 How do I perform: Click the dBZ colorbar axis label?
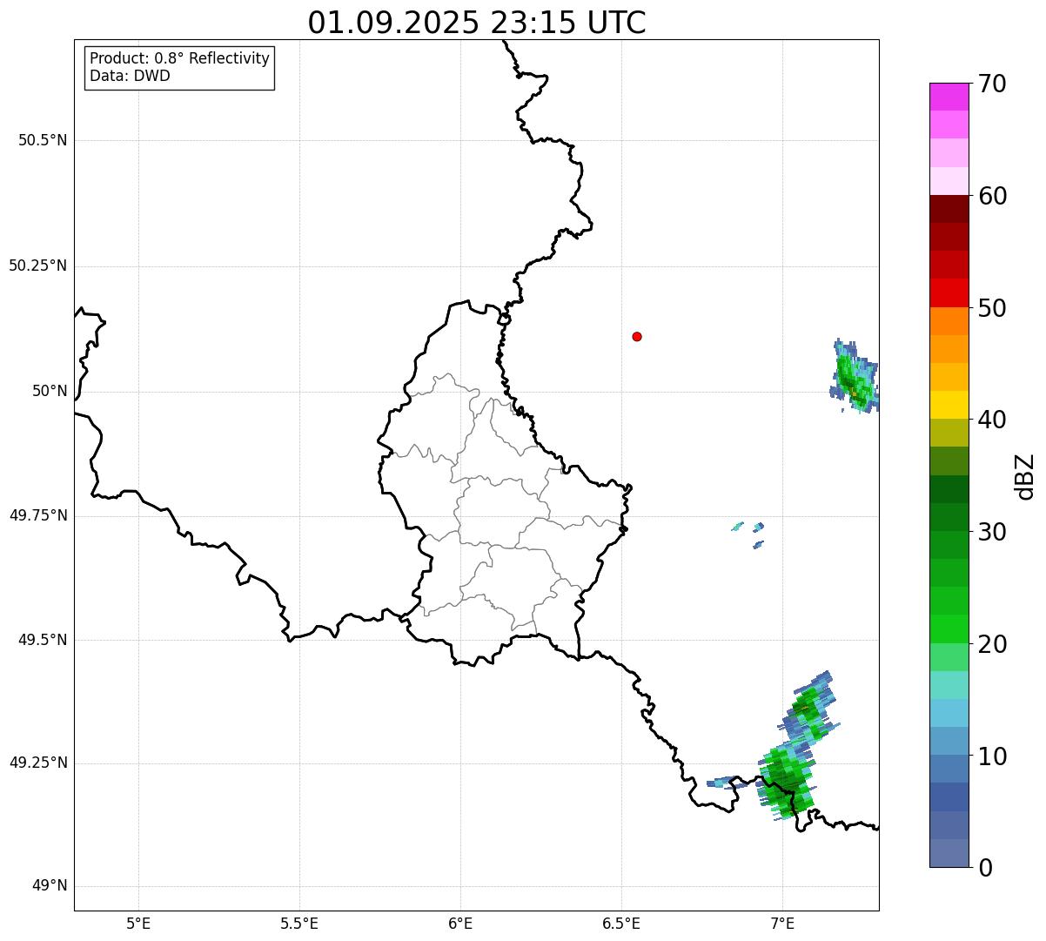1025,476
